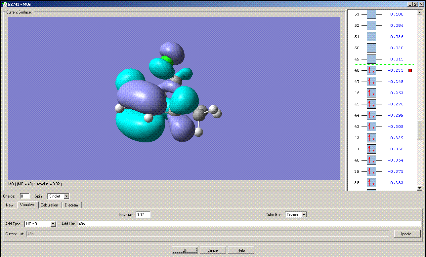Viewport: 426px width, 257px height.
Task: Click energy value -0.276 of orbital 45
Action: 396,104
